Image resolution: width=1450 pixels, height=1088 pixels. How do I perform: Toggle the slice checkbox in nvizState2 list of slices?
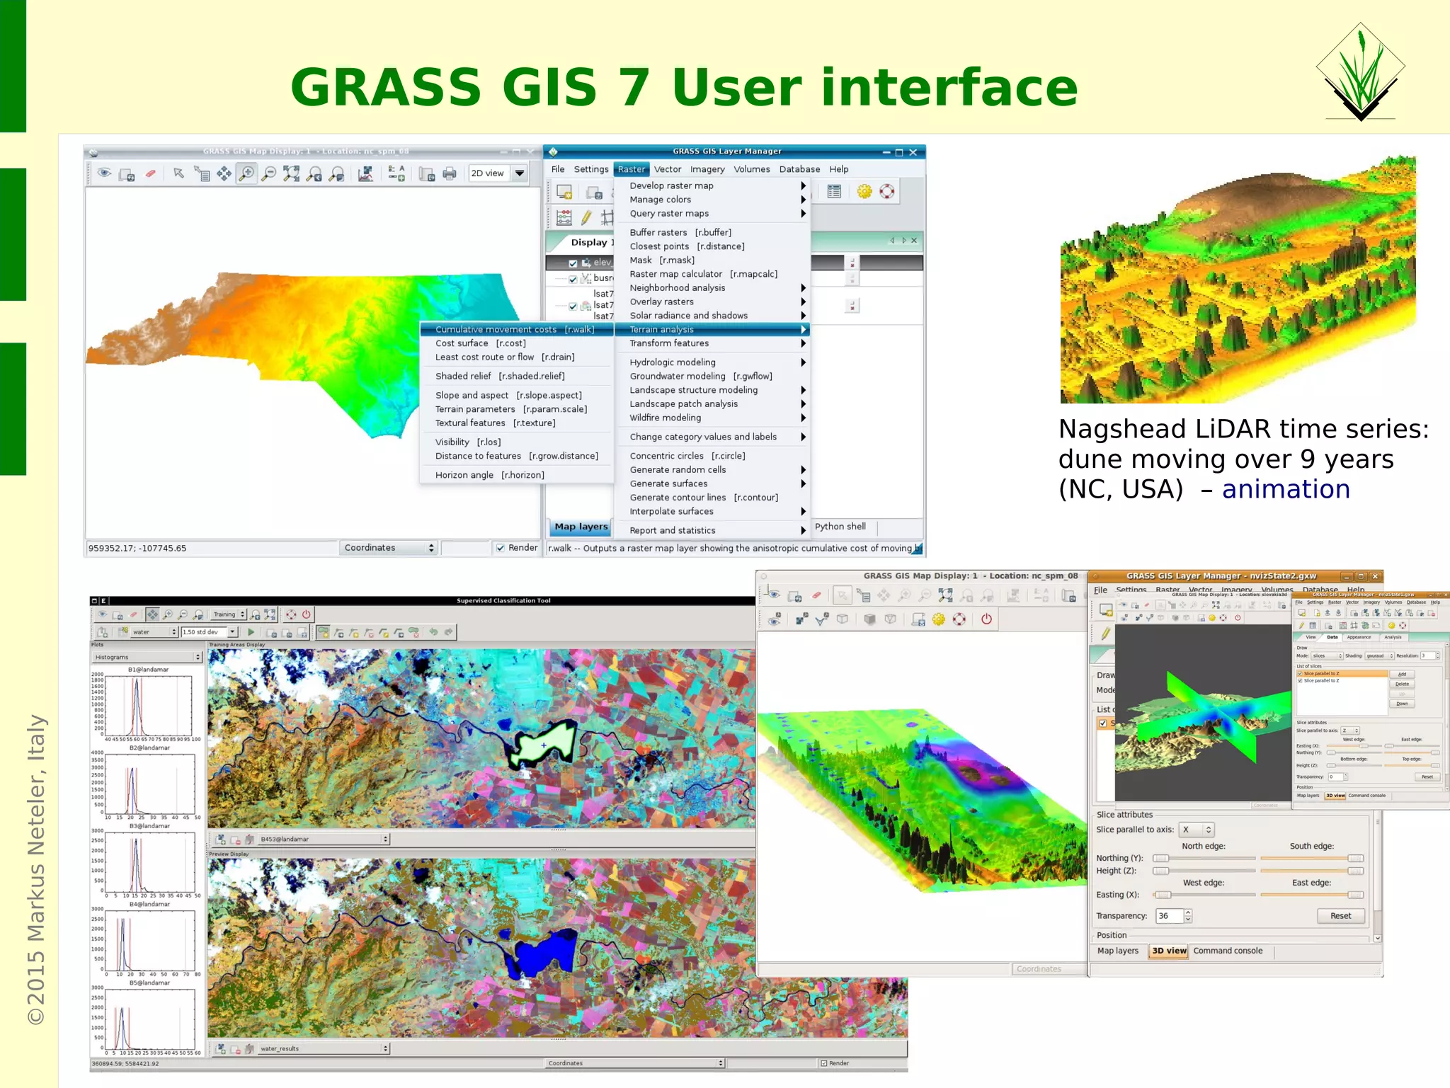(x=1103, y=723)
